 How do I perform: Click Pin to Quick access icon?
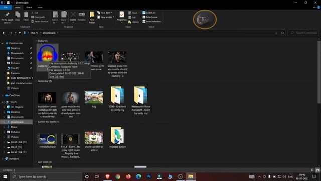pyautogui.click(x=7, y=17)
